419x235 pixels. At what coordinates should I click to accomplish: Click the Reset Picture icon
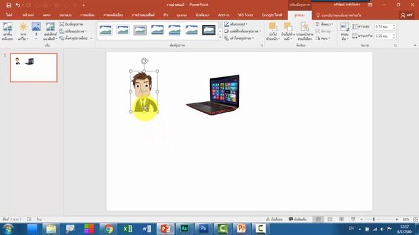point(62,38)
